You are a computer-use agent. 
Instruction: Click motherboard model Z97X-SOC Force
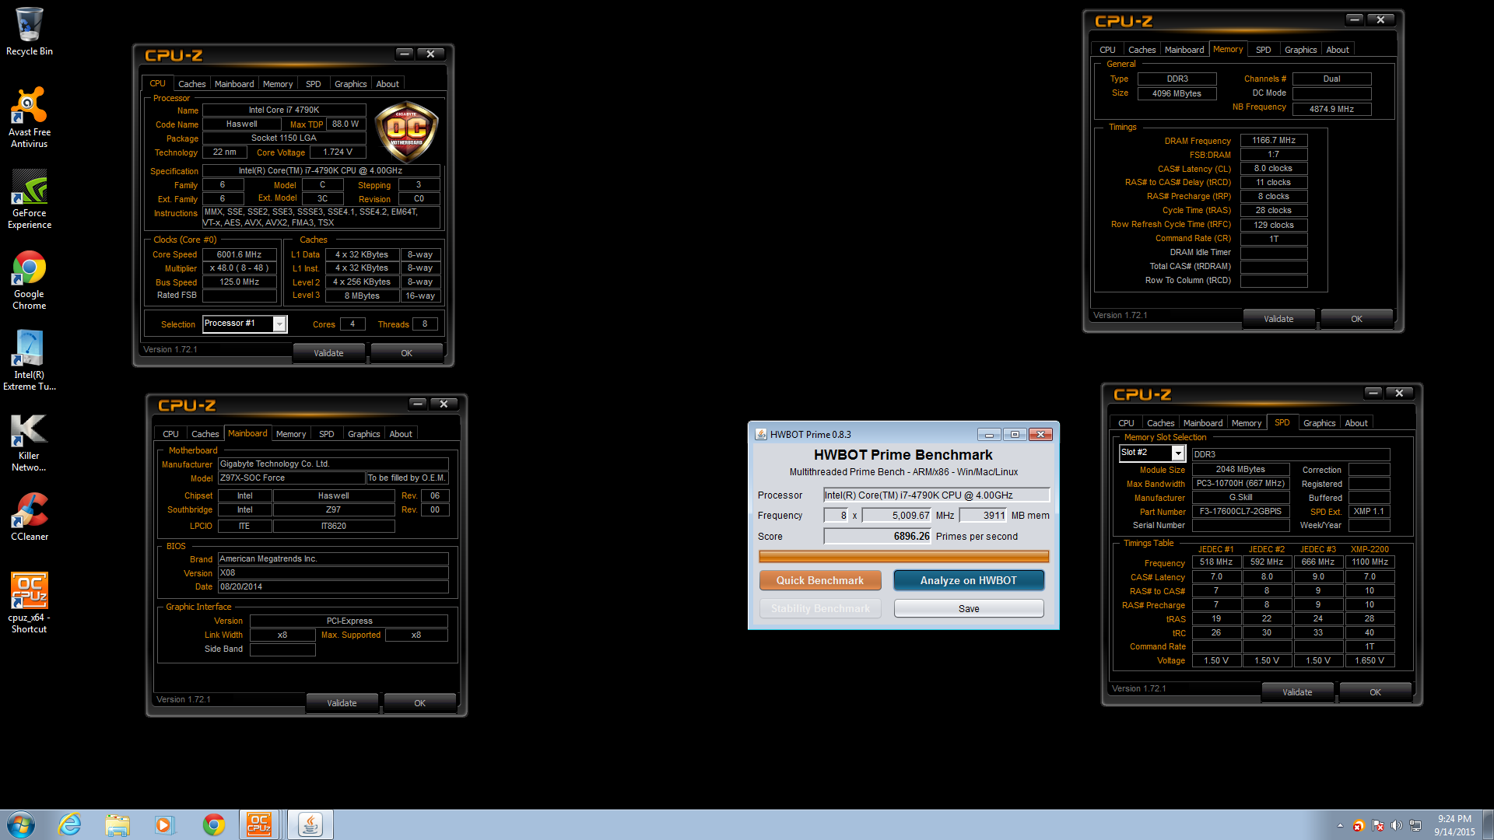(291, 478)
